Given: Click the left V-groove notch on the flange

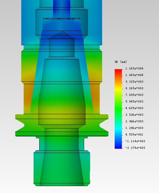Looking at the screenshot, I should [20, 125].
